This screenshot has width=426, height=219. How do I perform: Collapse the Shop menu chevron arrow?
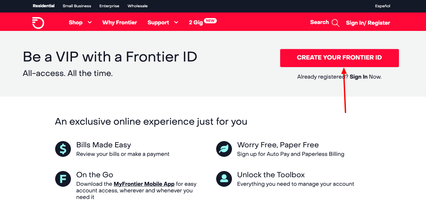(89, 22)
